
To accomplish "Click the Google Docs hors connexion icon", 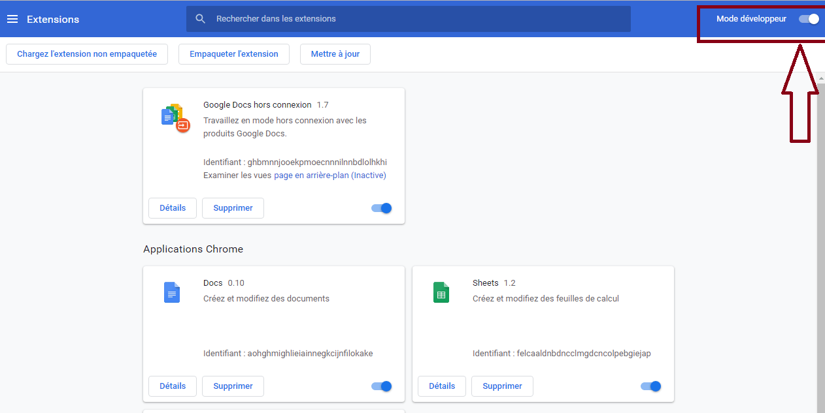I will 175,117.
